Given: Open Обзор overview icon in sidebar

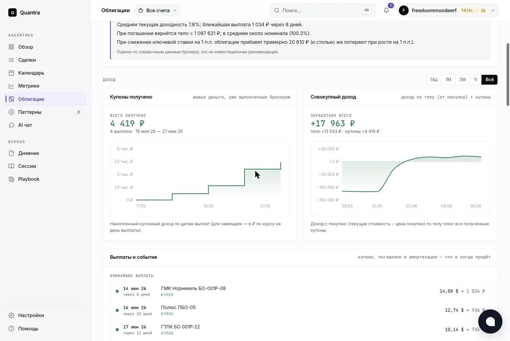Looking at the screenshot, I should (11, 47).
